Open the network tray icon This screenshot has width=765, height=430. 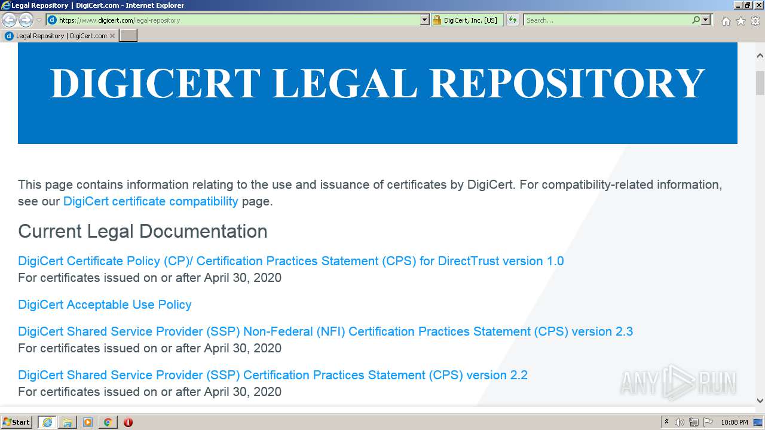(x=694, y=422)
